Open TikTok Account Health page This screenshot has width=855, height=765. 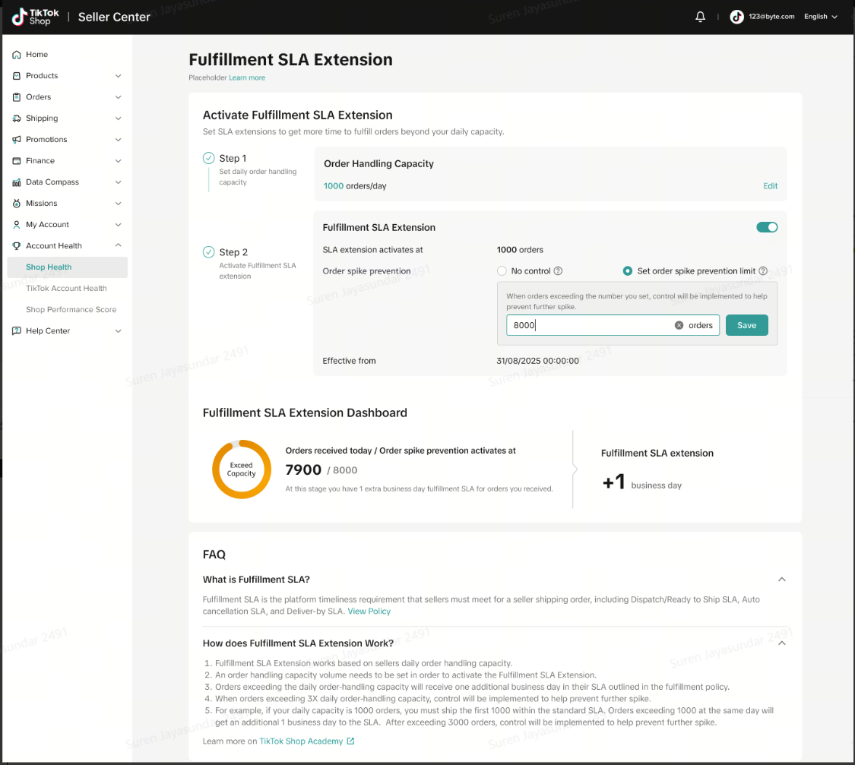click(x=66, y=289)
